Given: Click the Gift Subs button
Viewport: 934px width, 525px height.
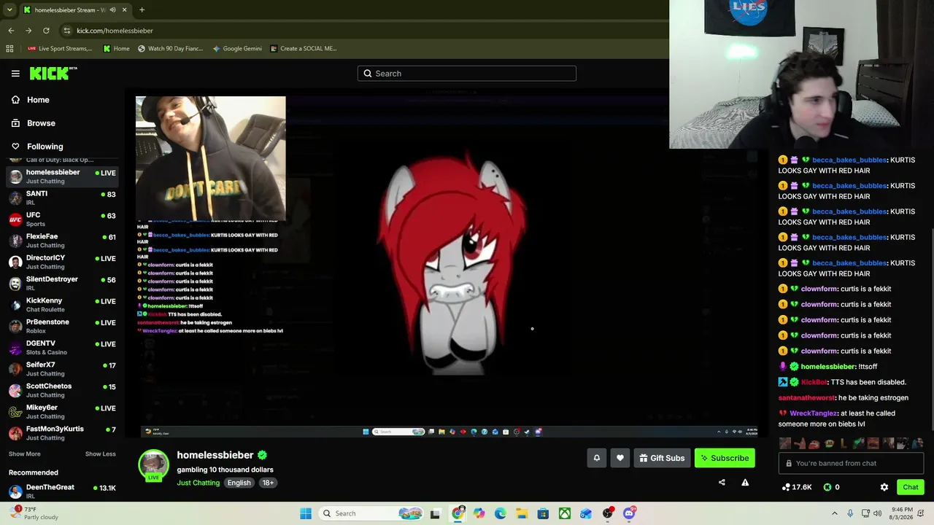Looking at the screenshot, I should 662,458.
